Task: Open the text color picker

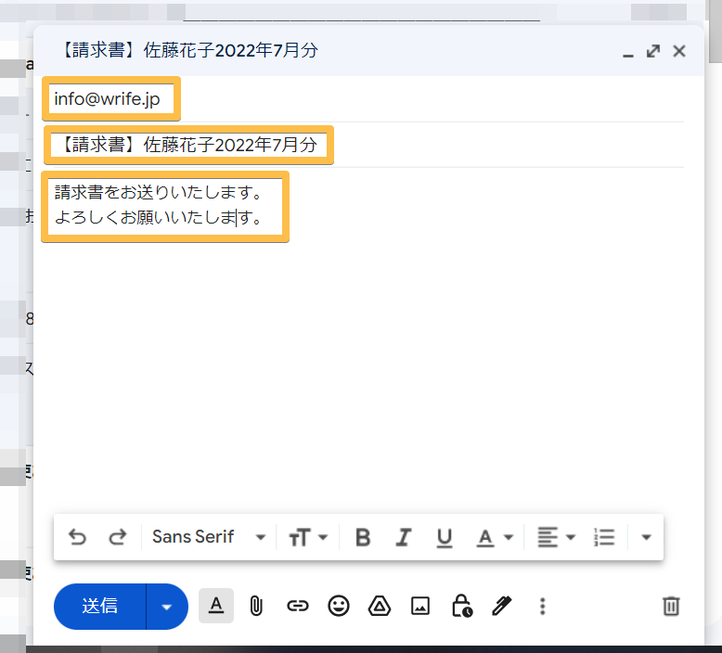Action: [495, 537]
